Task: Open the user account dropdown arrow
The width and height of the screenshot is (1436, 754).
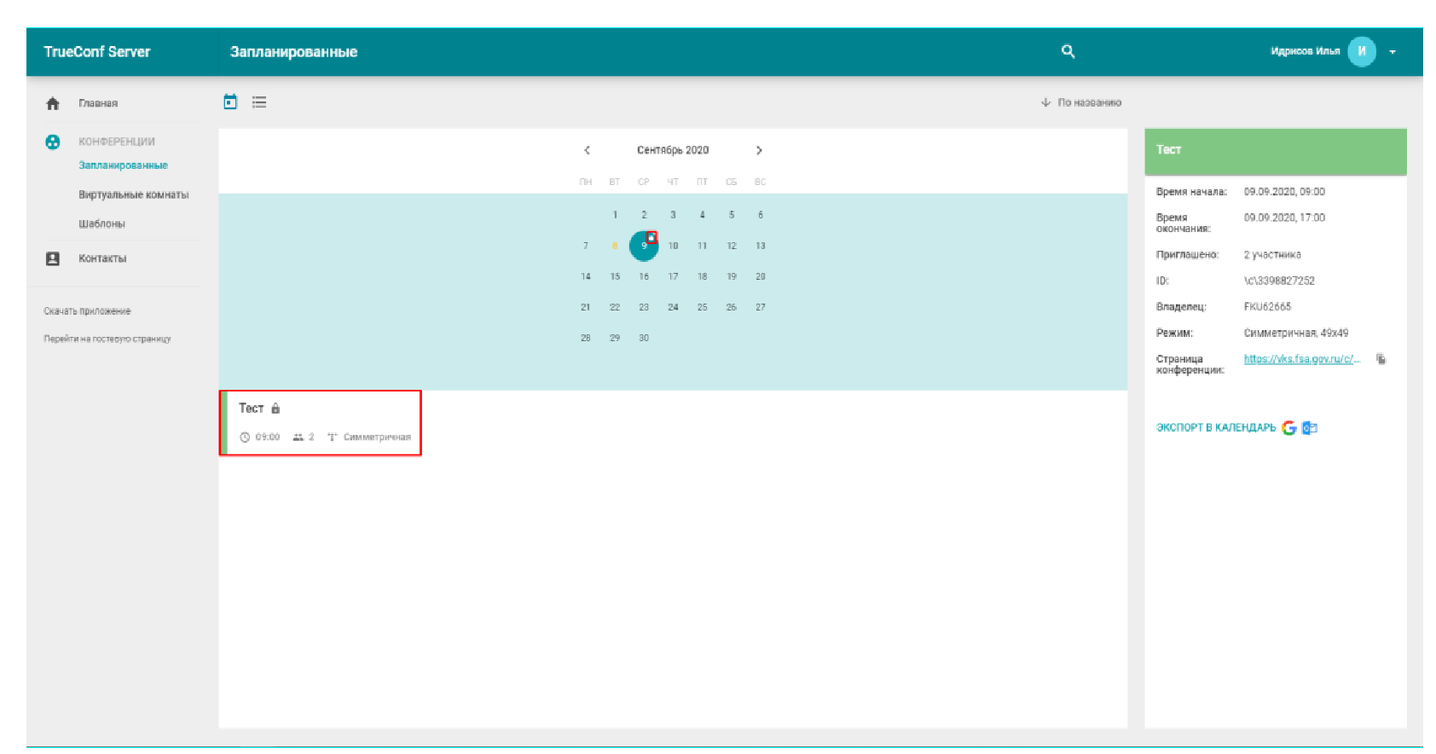Action: click(x=1393, y=52)
